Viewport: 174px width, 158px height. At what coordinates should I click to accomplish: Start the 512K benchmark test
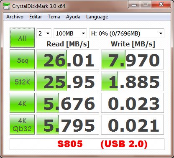point(22,81)
